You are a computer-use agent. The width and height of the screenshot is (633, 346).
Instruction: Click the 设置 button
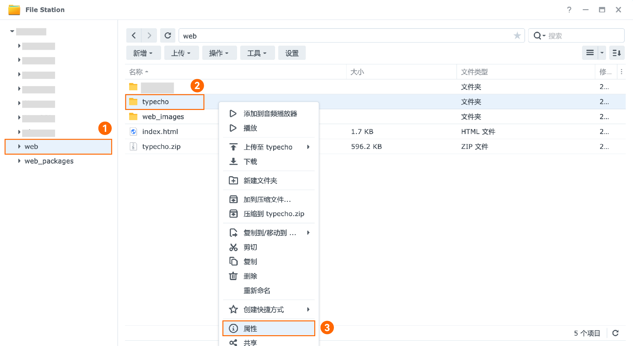292,53
